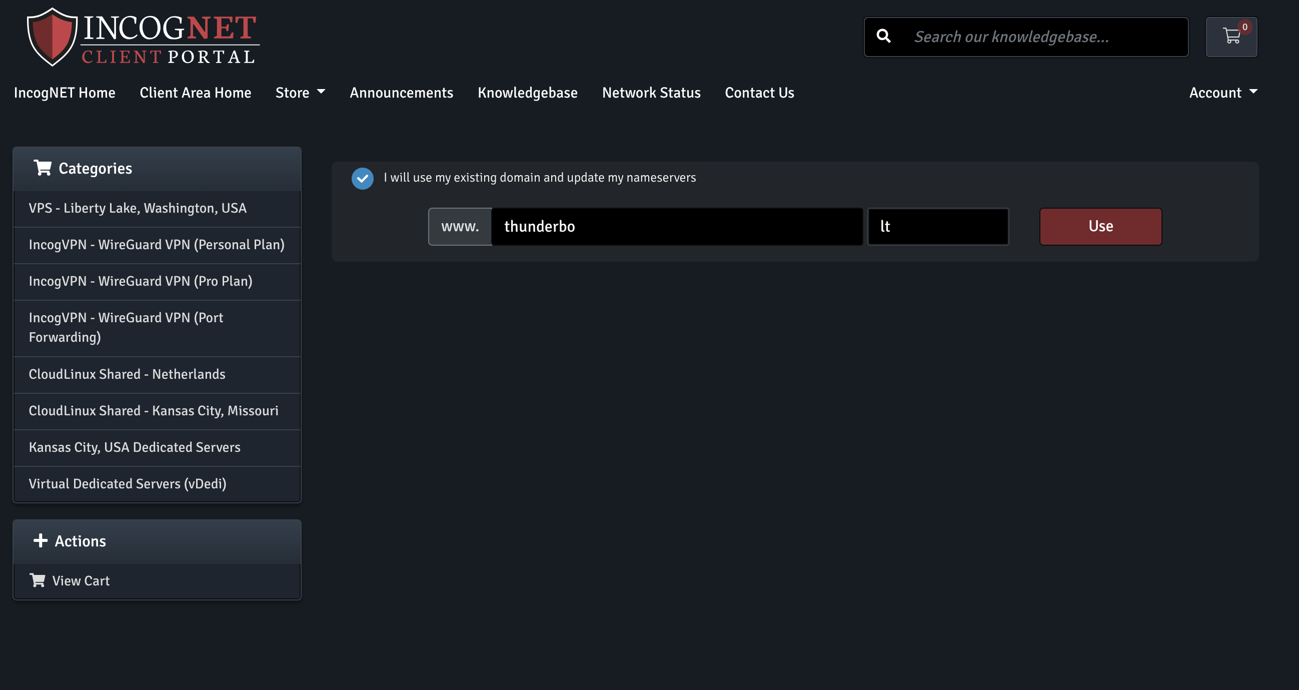Click the www. prefix label

point(460,227)
